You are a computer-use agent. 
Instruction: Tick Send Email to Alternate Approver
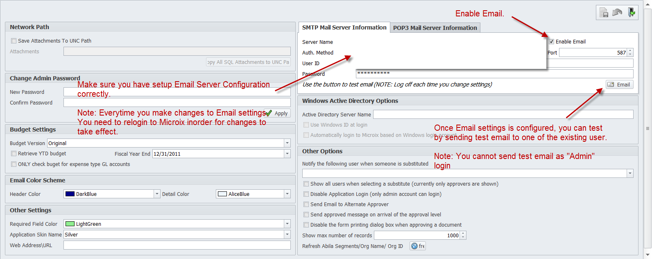click(x=306, y=204)
